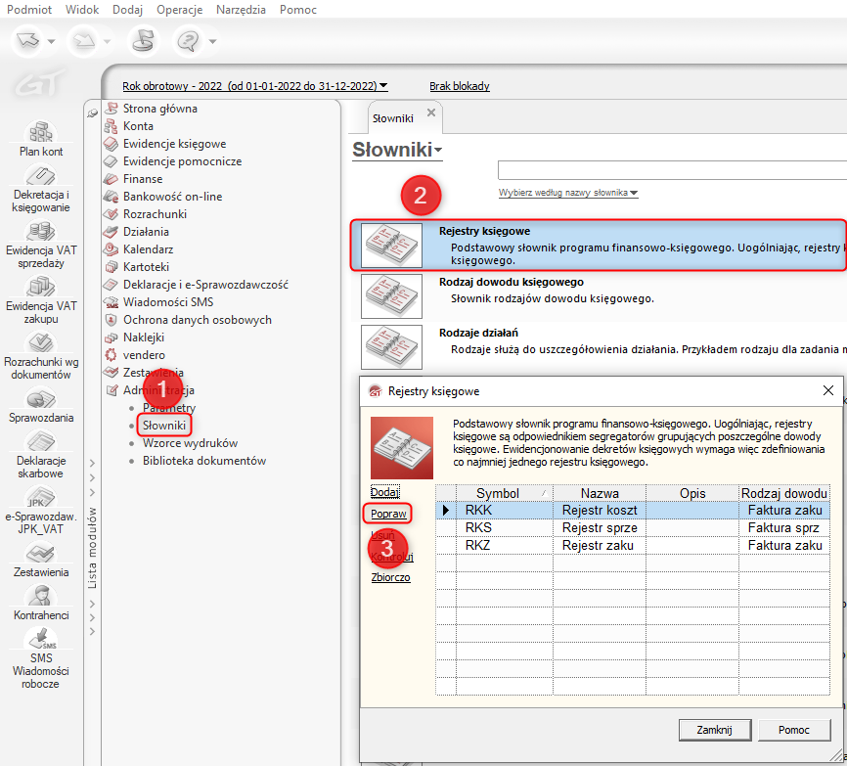Click the dictionary search input field
This screenshot has width=847, height=766.
672,170
